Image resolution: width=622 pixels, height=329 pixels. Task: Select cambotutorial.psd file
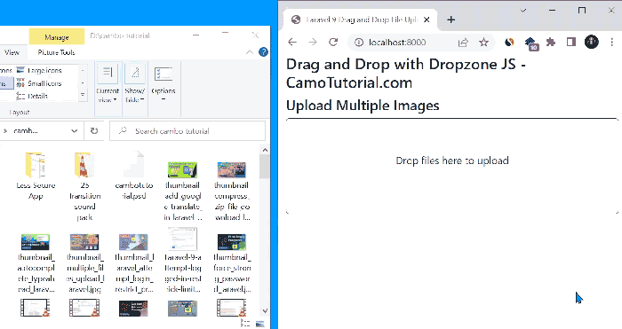click(x=134, y=176)
